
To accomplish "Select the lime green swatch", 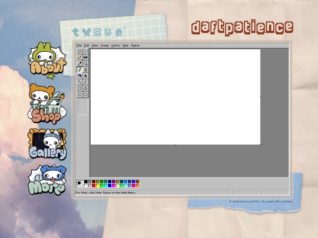I will [x=102, y=186].
